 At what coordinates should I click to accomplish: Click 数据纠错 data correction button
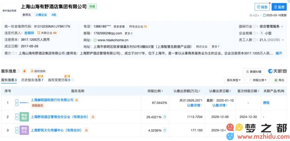point(254,72)
